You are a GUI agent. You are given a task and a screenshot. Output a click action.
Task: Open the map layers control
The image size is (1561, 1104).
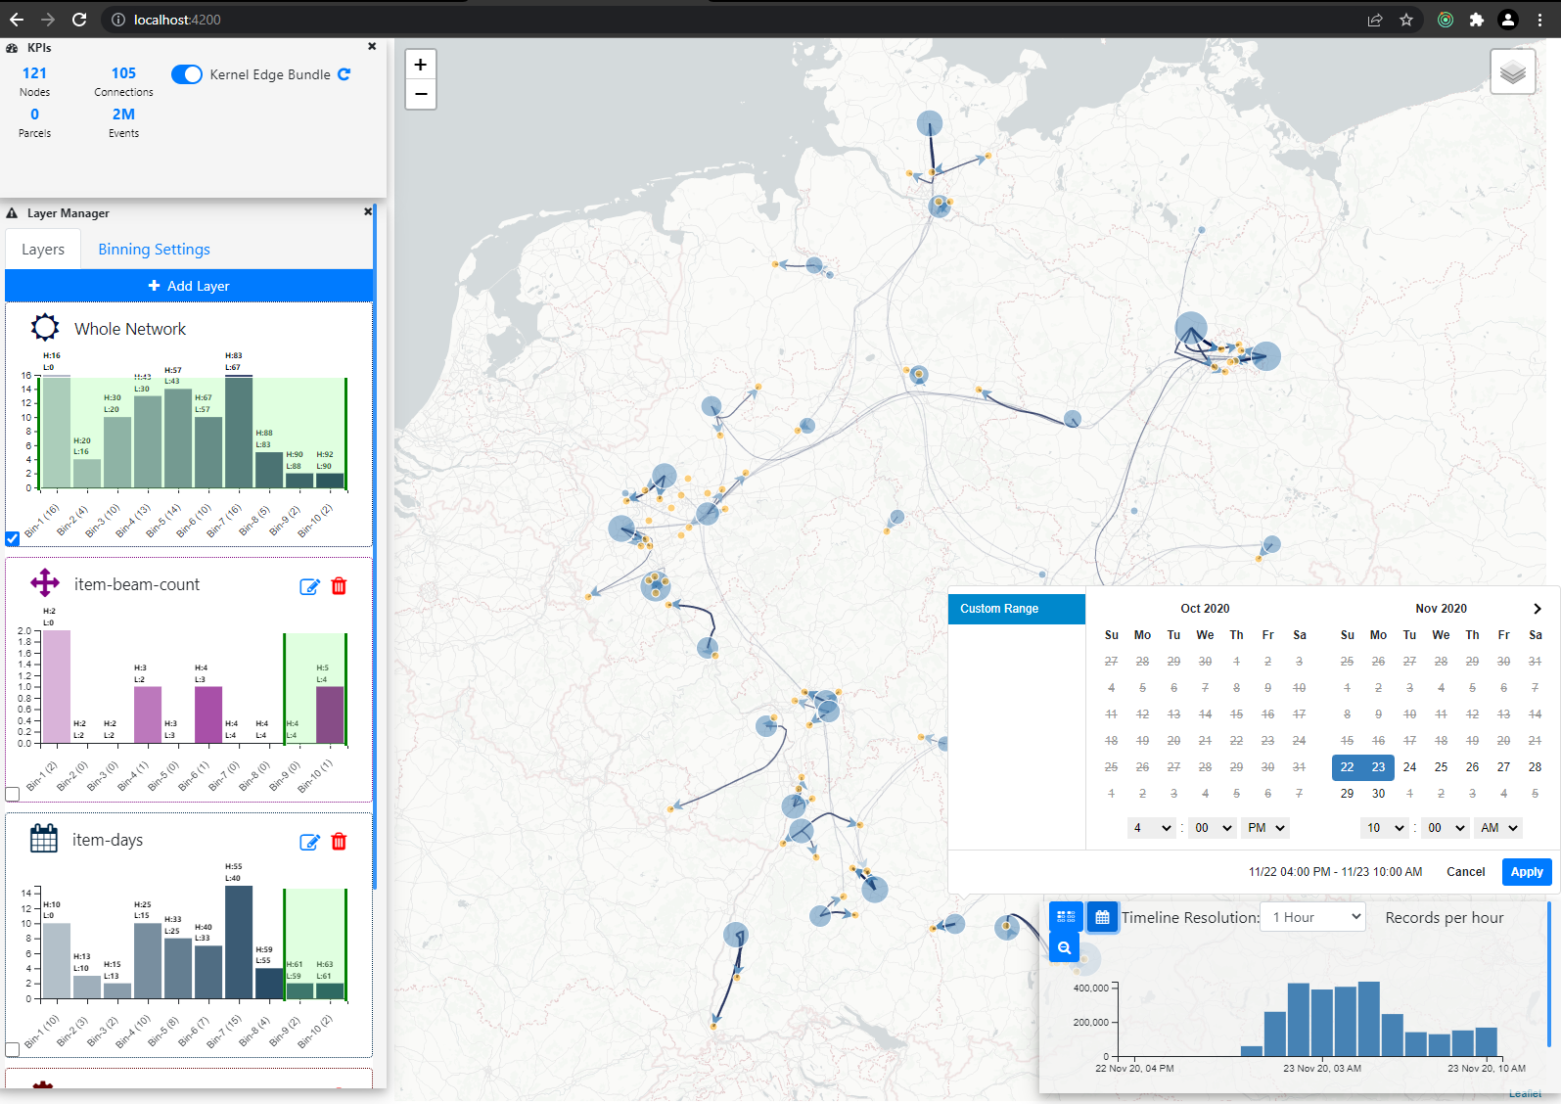point(1512,72)
